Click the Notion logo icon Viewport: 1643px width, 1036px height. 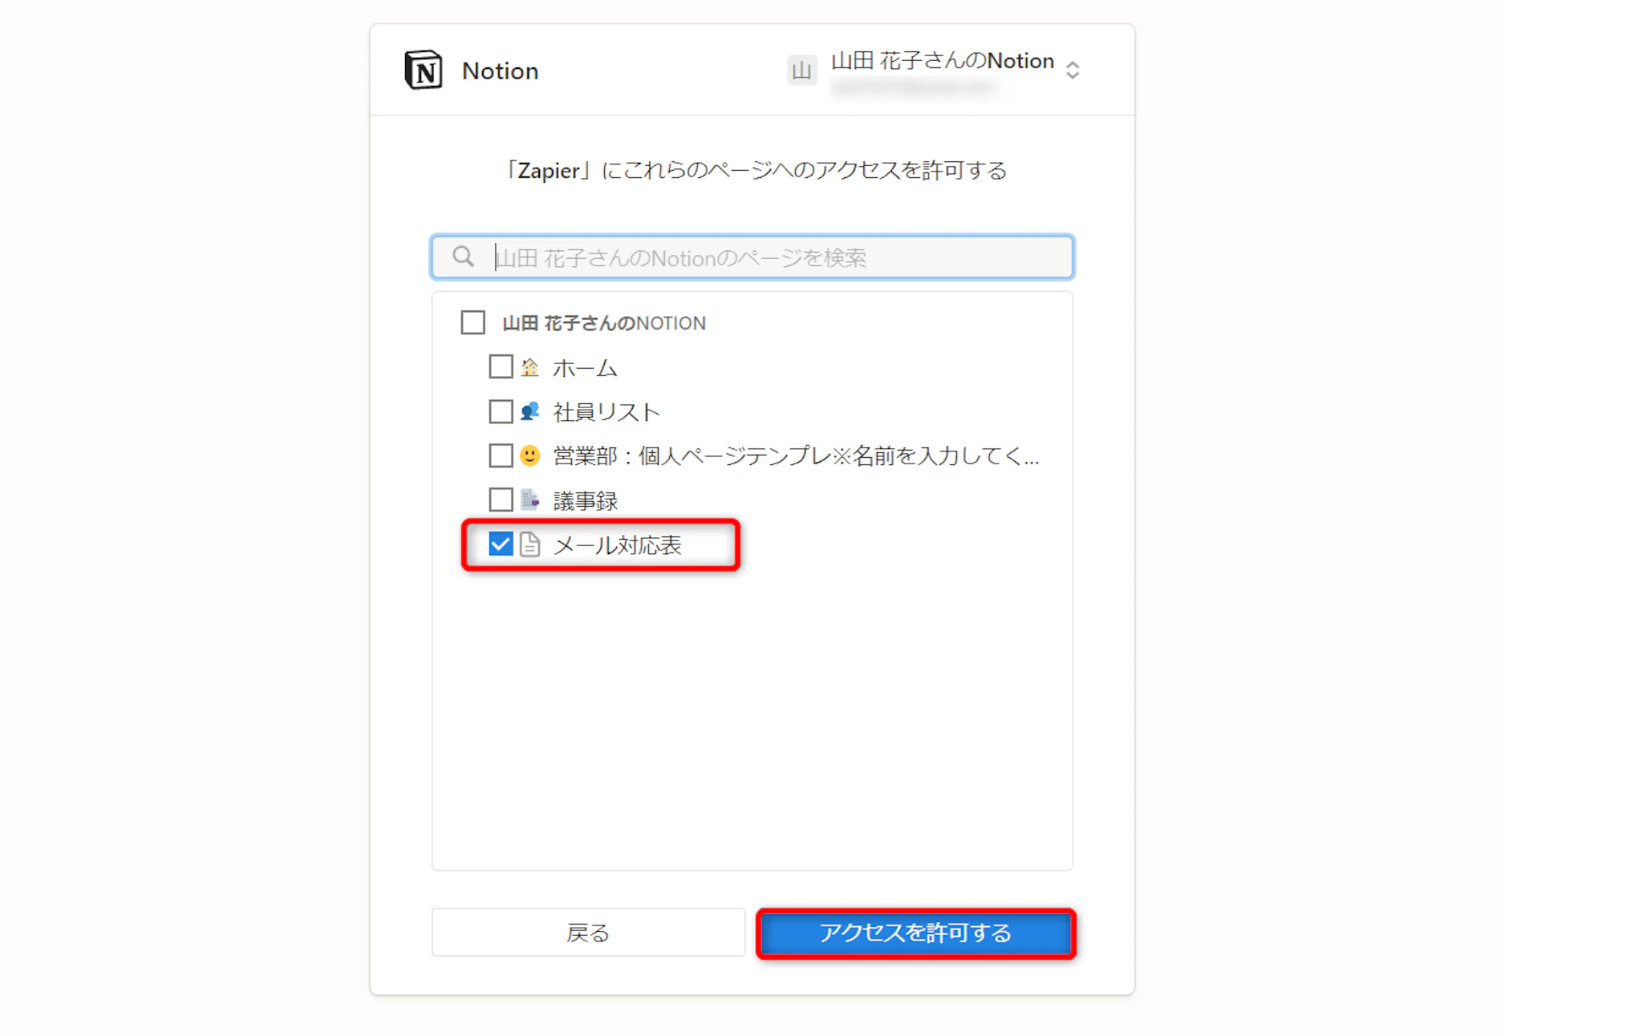coord(423,71)
